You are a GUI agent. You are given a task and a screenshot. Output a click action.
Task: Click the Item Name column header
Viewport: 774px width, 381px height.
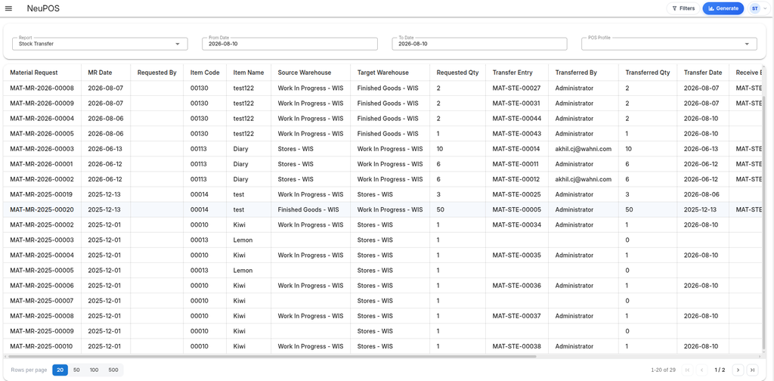click(x=249, y=73)
